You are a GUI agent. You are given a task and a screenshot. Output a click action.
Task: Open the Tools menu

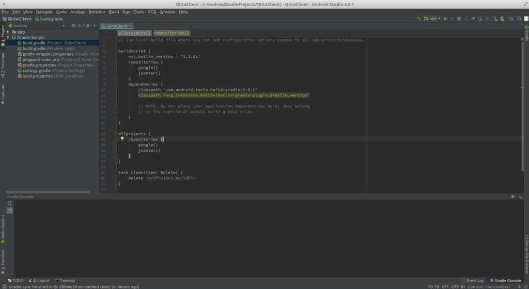point(138,12)
